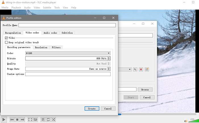Image resolution: width=199 pixels, height=123 pixels.
Task: Show the playlist icon
Action: point(43,119)
